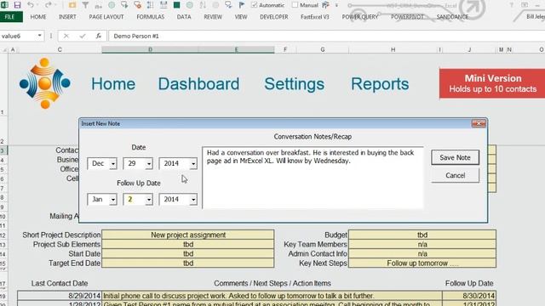Open the Name Box dropdown arrow
The image size is (545, 306).
coord(40,36)
